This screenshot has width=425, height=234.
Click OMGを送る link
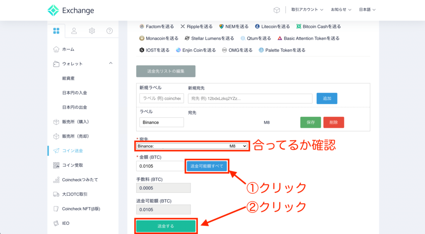click(x=240, y=50)
